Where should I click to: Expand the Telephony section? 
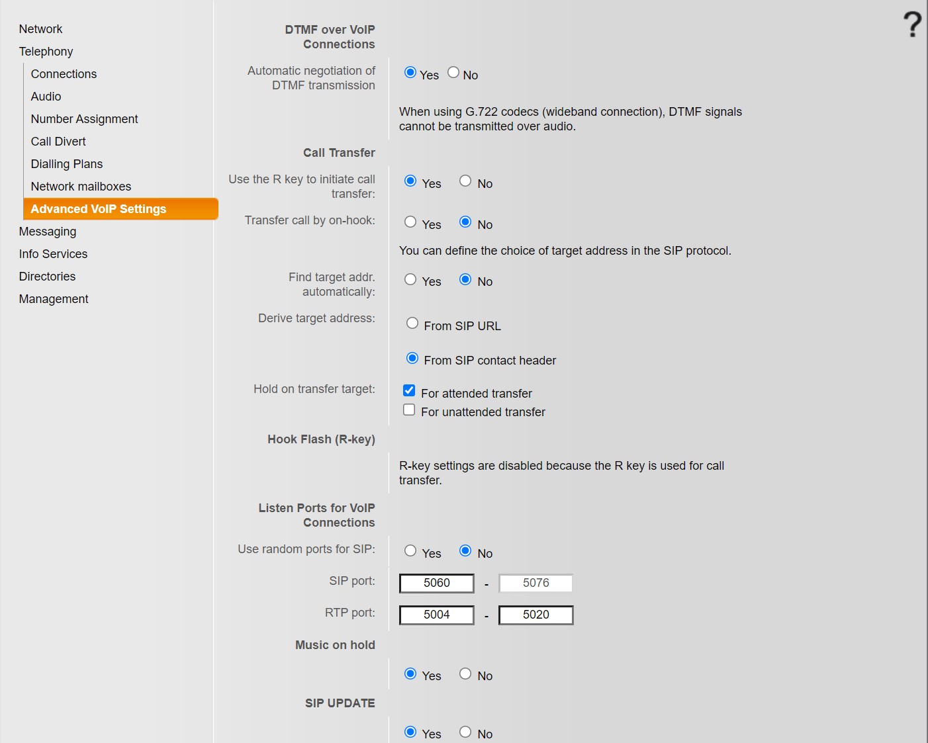point(46,52)
